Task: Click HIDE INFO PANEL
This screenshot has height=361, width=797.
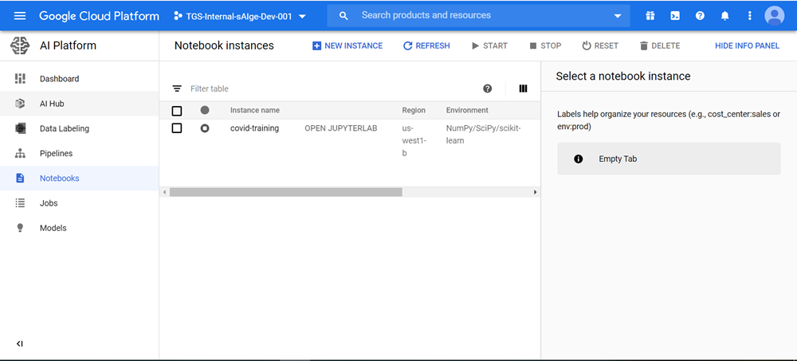Action: click(747, 45)
